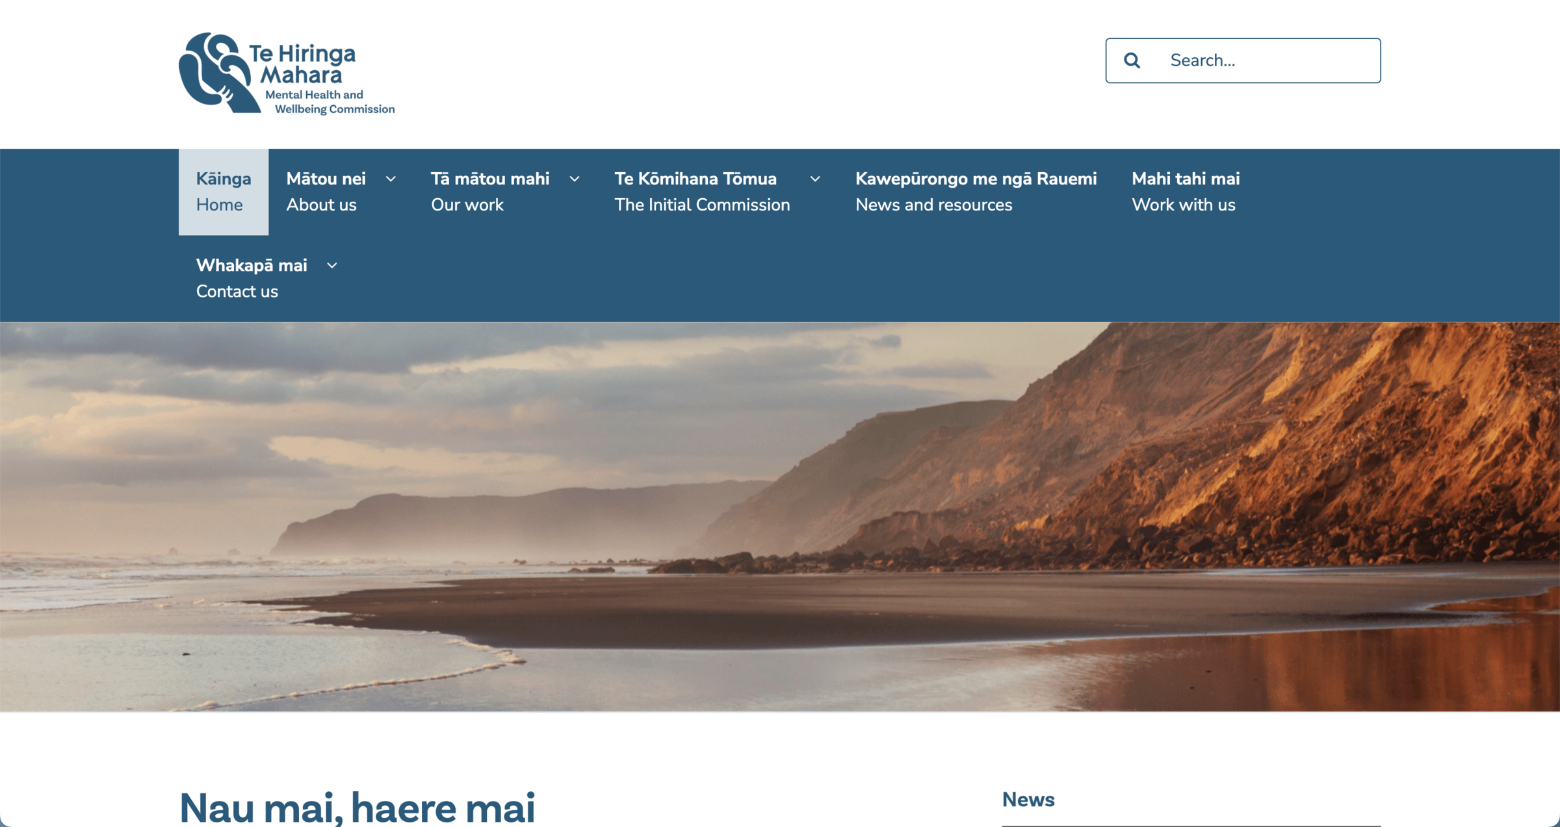Viewport: 1560px width, 827px height.
Task: Expand the Contact us dropdown chevron
Action: pos(332,266)
